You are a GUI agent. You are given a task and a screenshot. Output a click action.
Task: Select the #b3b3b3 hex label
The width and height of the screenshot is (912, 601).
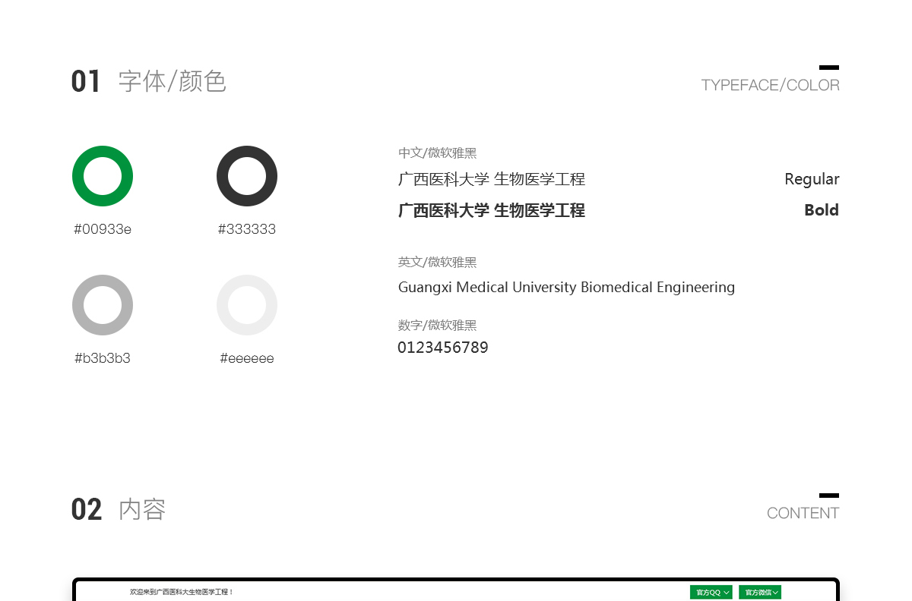pos(103,358)
